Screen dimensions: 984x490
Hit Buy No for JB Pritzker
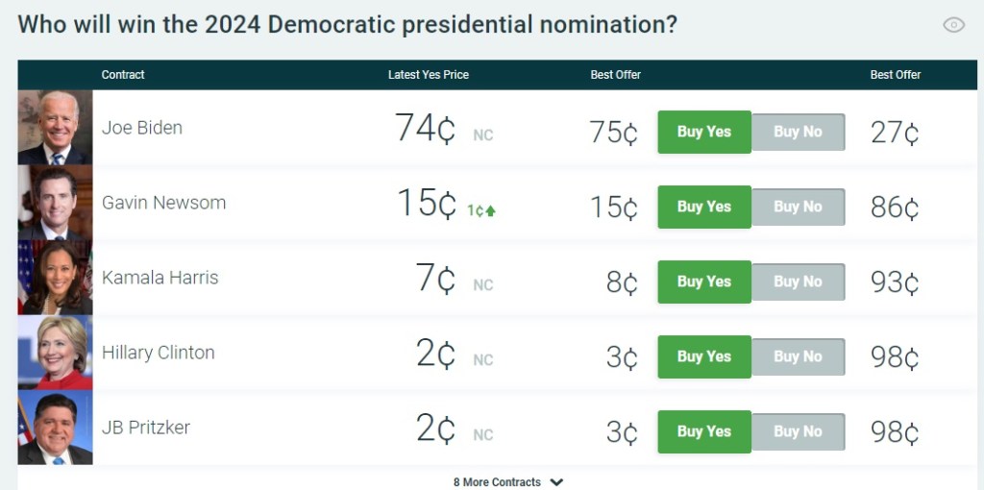[798, 431]
